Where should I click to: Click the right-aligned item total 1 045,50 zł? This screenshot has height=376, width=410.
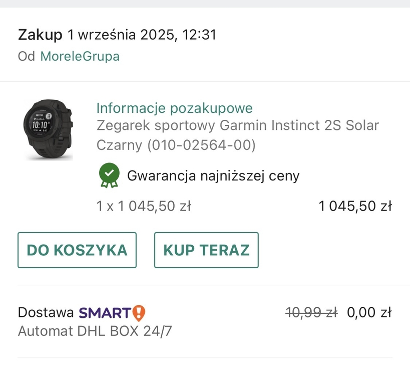pos(355,206)
